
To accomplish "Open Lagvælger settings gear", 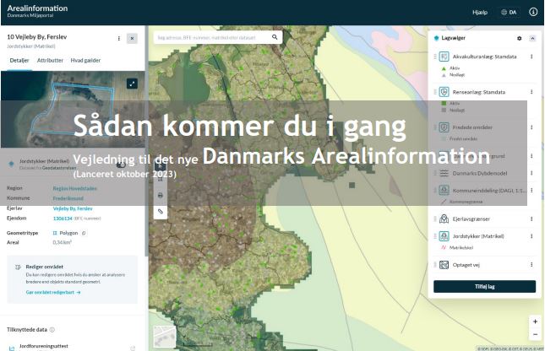I will (x=520, y=38).
